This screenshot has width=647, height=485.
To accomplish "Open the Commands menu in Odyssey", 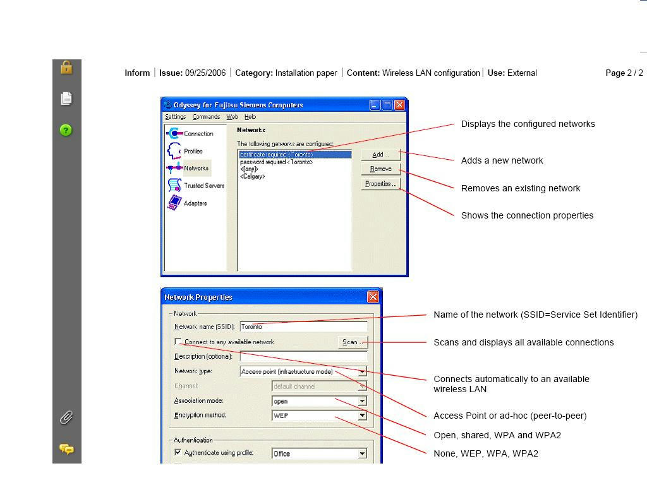I will coord(206,117).
